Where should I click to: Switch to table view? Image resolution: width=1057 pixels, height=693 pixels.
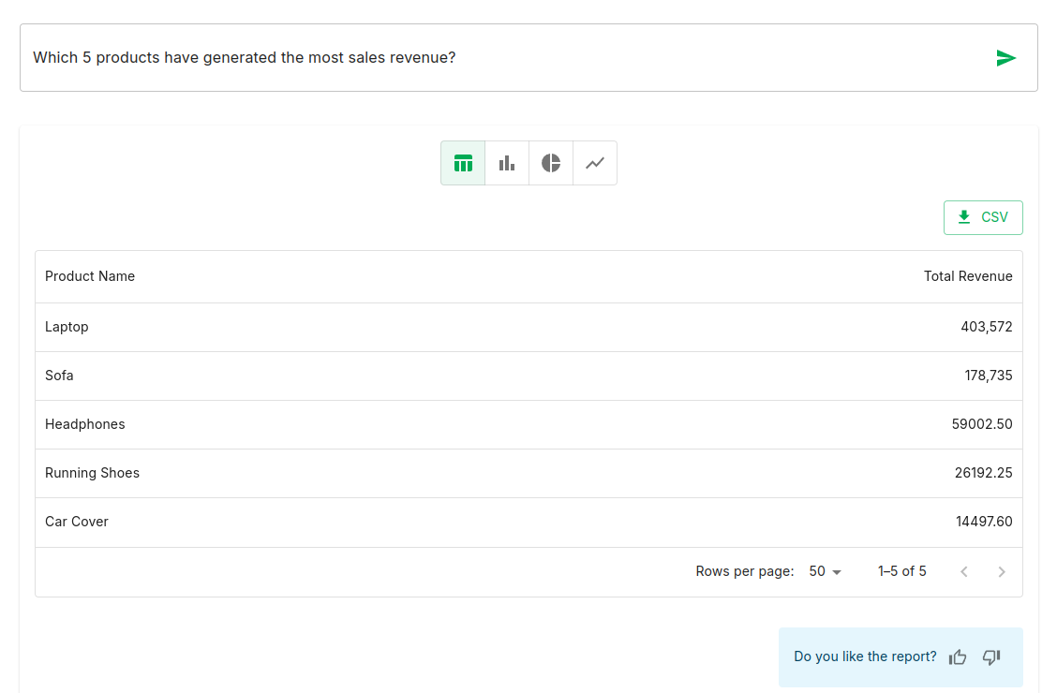tap(463, 163)
